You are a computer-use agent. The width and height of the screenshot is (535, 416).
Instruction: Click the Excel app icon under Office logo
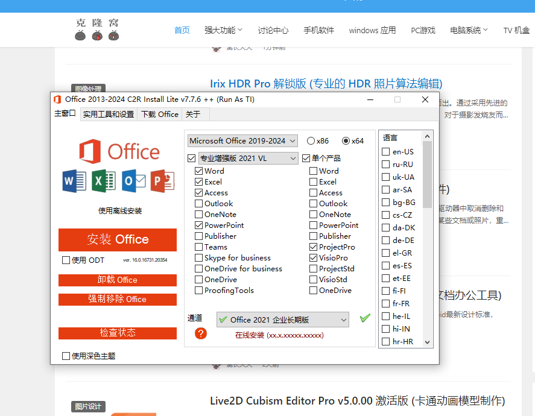point(104,181)
